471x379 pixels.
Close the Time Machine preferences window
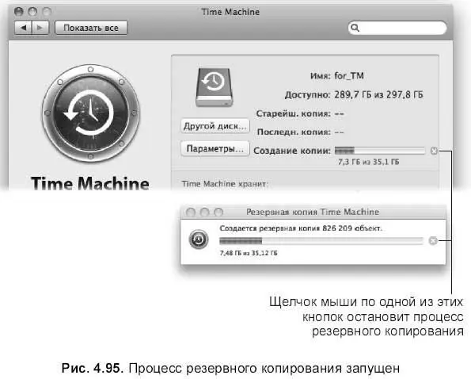pyautogui.click(x=19, y=11)
